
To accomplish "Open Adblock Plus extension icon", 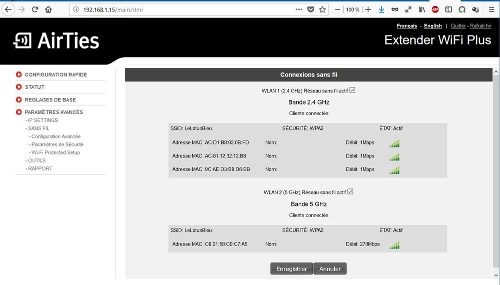I will (x=435, y=9).
